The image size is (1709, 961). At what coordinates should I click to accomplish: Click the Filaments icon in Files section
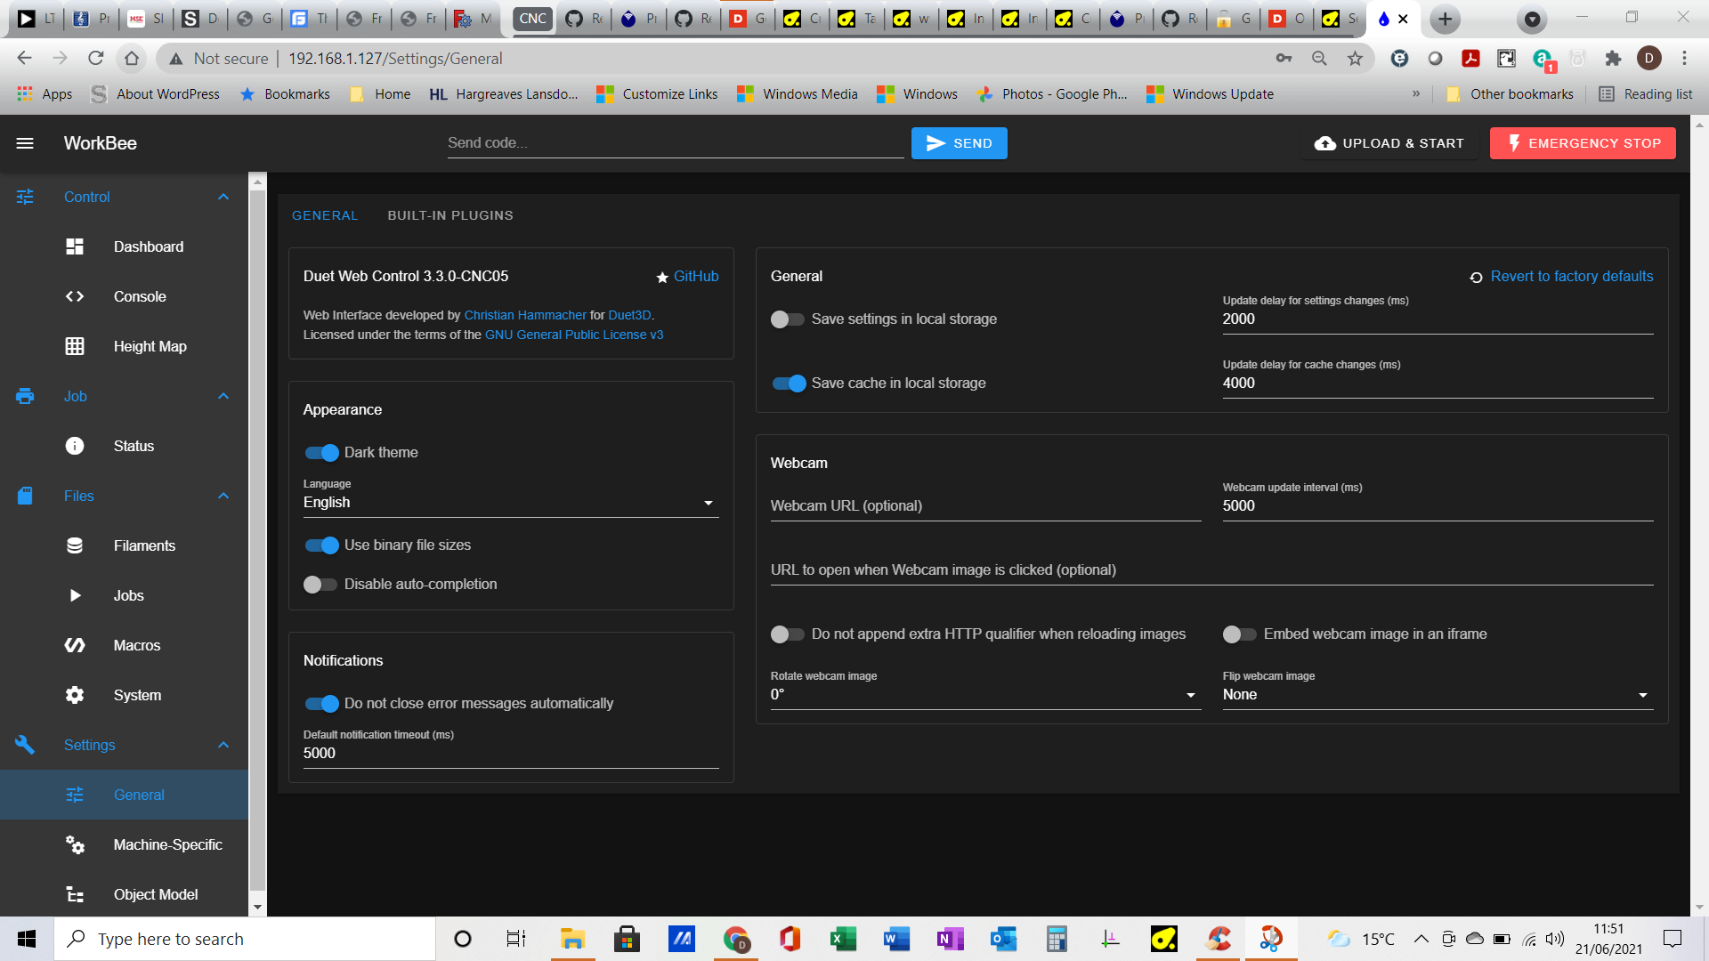point(75,545)
